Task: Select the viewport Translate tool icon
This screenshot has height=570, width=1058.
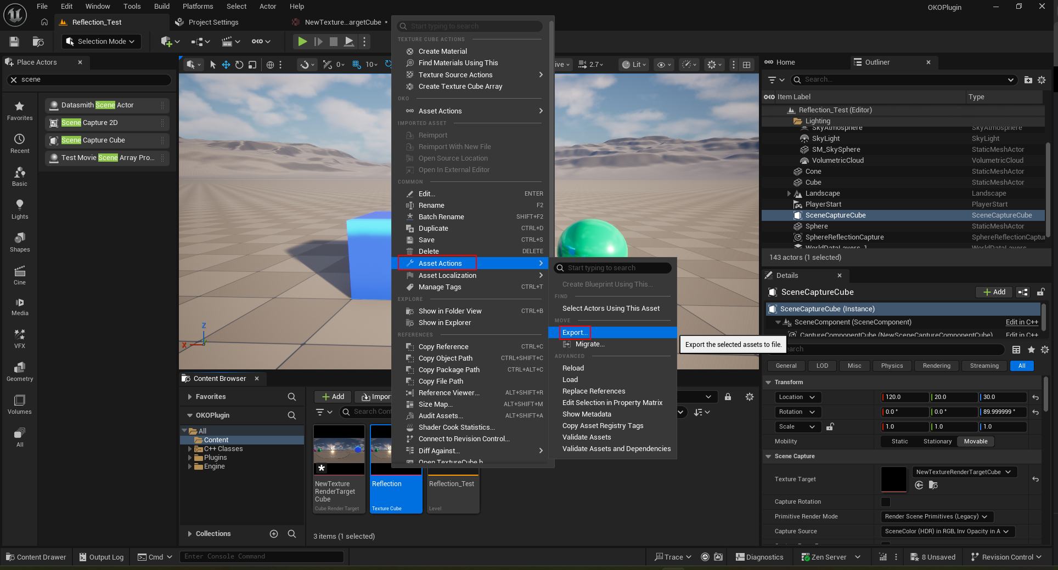Action: tap(226, 65)
